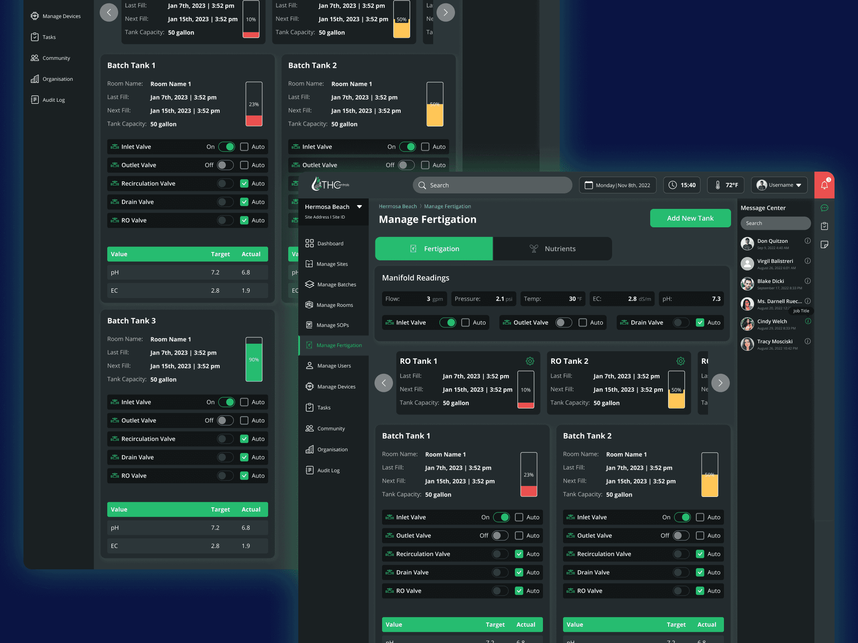858x643 pixels.
Task: Switch to the Fertigation tab
Action: pos(434,249)
